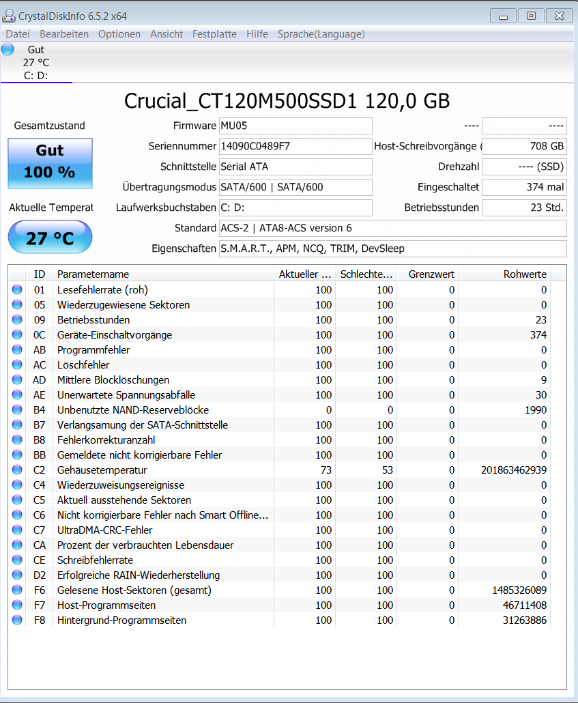Click raw value '1485326089'
The height and width of the screenshot is (703, 578).
519,590
